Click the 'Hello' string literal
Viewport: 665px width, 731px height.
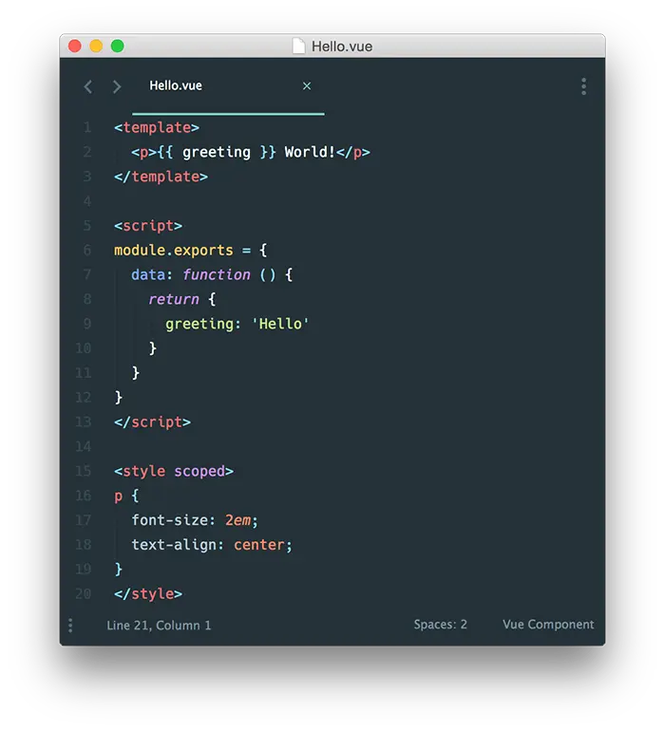(x=280, y=324)
